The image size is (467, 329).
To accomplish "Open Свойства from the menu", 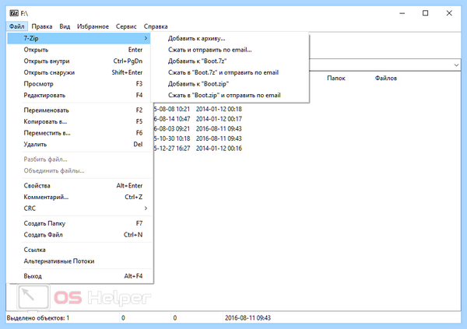I will coord(79,185).
